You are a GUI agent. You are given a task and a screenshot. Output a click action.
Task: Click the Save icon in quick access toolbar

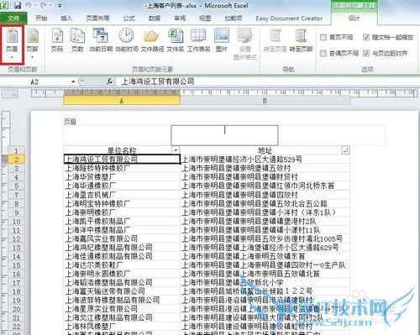18,5
